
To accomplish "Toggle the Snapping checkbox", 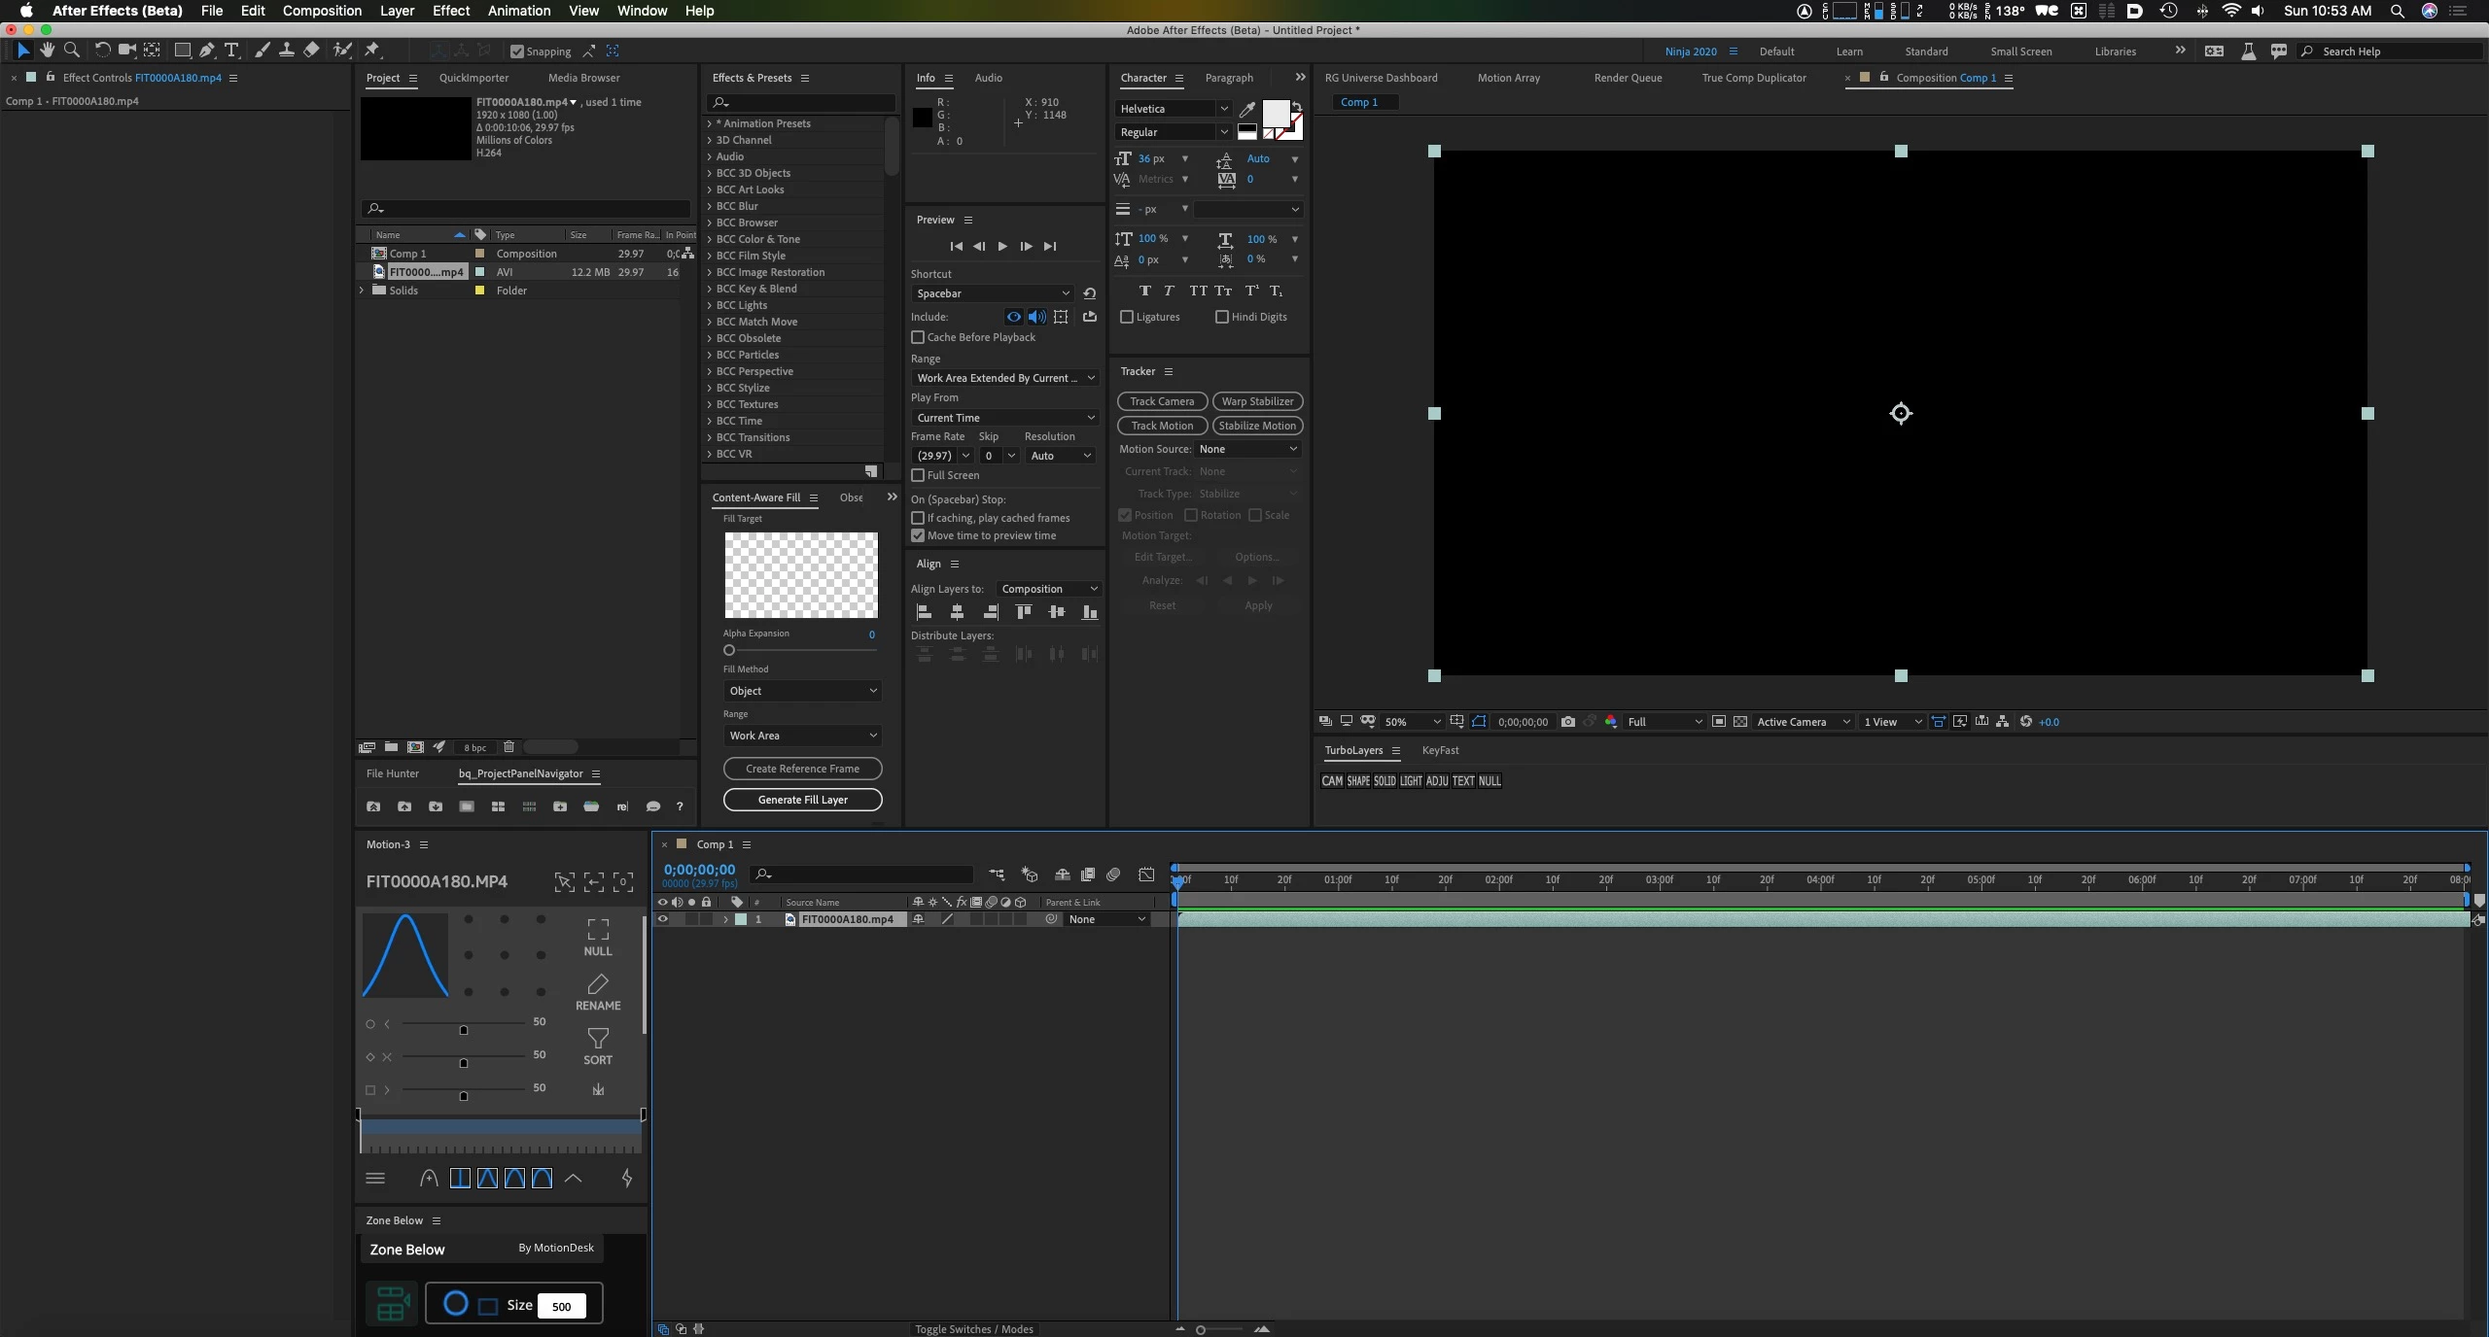I will (517, 51).
